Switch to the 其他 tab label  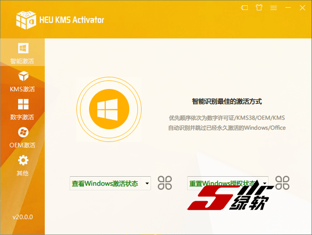tap(23, 173)
